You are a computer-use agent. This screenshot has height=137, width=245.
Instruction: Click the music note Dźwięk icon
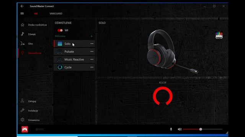(x=23, y=34)
